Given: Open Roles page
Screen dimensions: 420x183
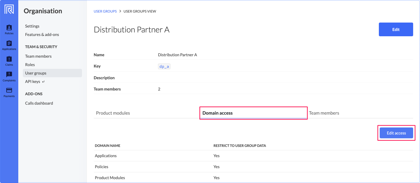Looking at the screenshot, I should tap(30, 65).
